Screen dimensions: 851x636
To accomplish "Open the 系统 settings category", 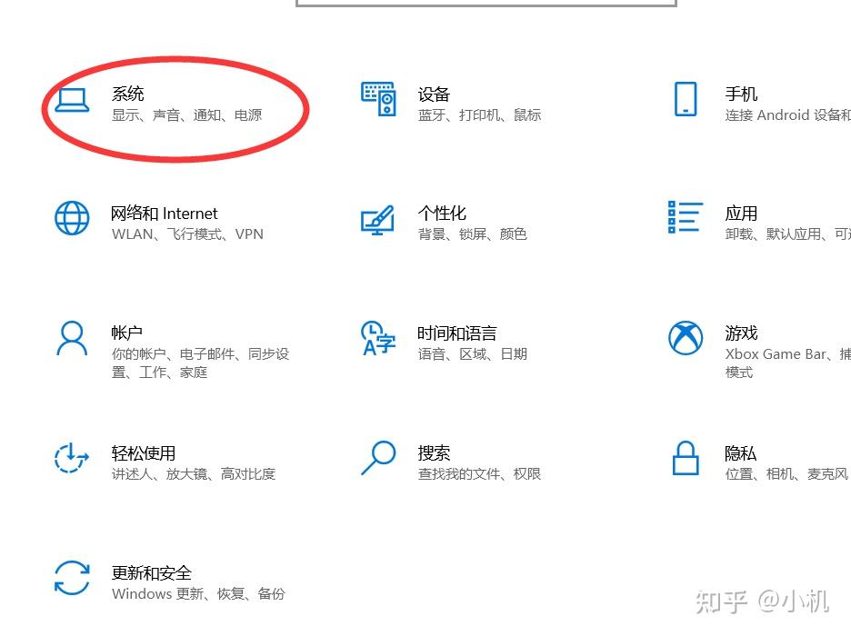I will point(127,94).
